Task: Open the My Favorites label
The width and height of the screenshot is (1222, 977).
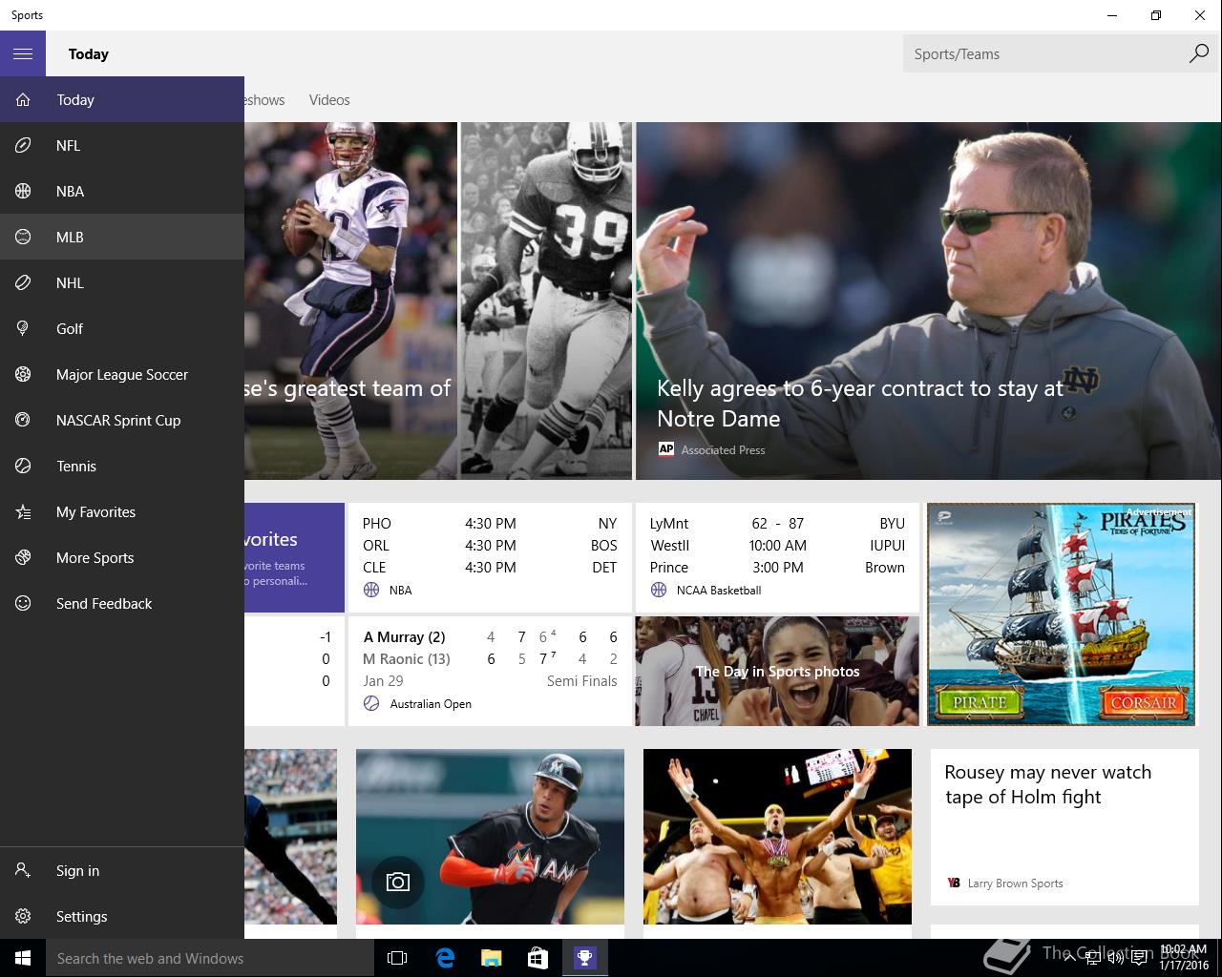Action: pyautogui.click(x=95, y=511)
